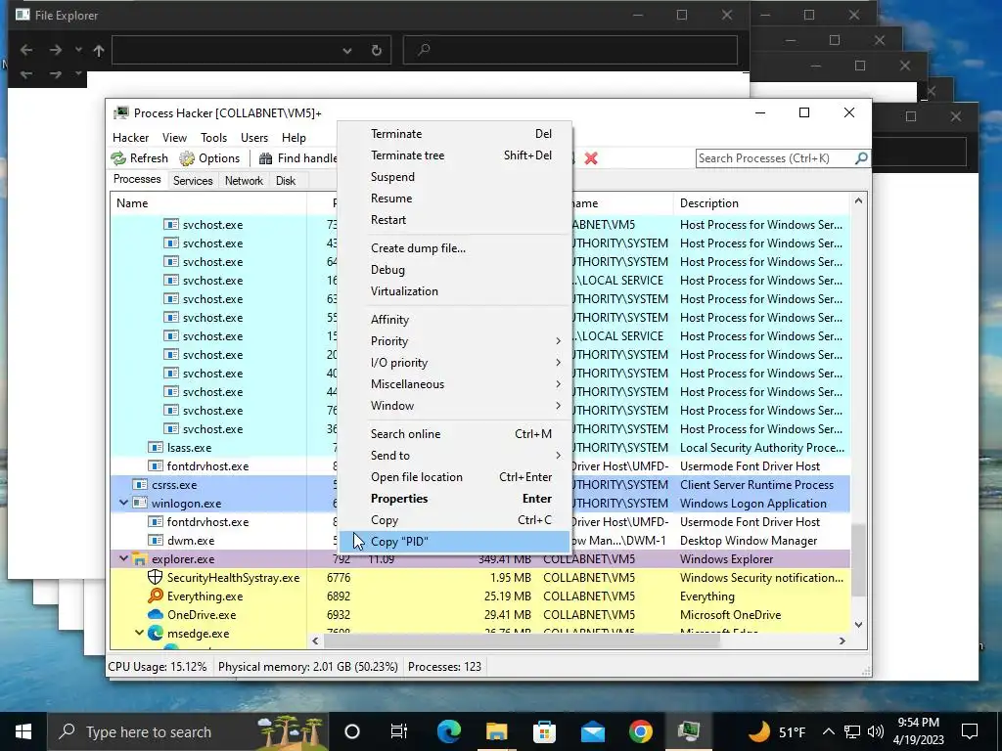Open Mail app from the taskbar
The image size is (1002, 751).
[592, 731]
